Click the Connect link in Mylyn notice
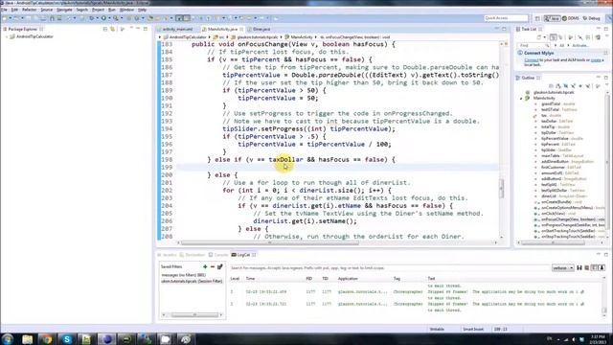The width and height of the screenshot is (613, 345). click(x=531, y=59)
